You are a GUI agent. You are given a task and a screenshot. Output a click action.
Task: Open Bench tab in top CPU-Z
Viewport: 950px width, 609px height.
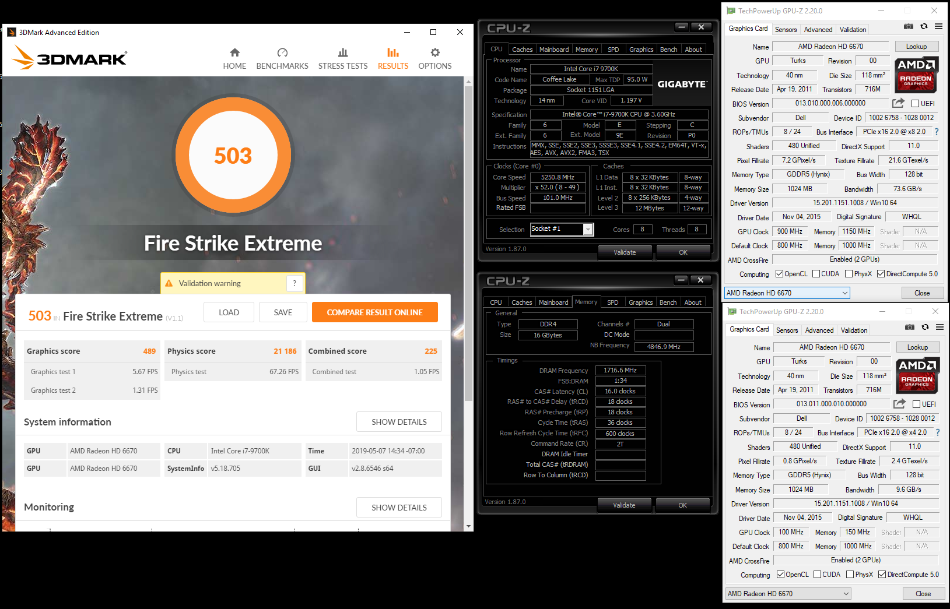tap(668, 50)
